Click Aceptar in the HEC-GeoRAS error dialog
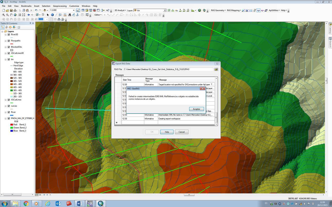Screen dimensions: 332x207 [x=197, y=109]
